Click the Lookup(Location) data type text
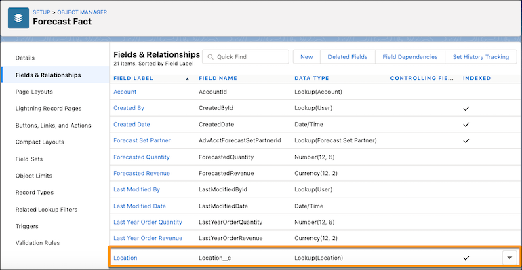The width and height of the screenshot is (522, 270). [x=319, y=258]
